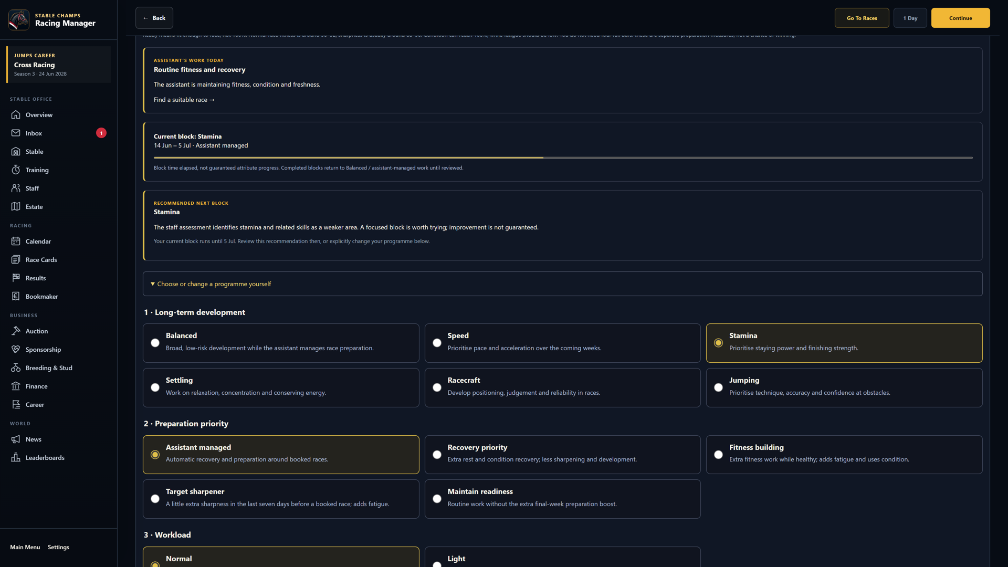This screenshot has height=567, width=1008.
Task: Open the Race Cards icon
Action: 16,259
